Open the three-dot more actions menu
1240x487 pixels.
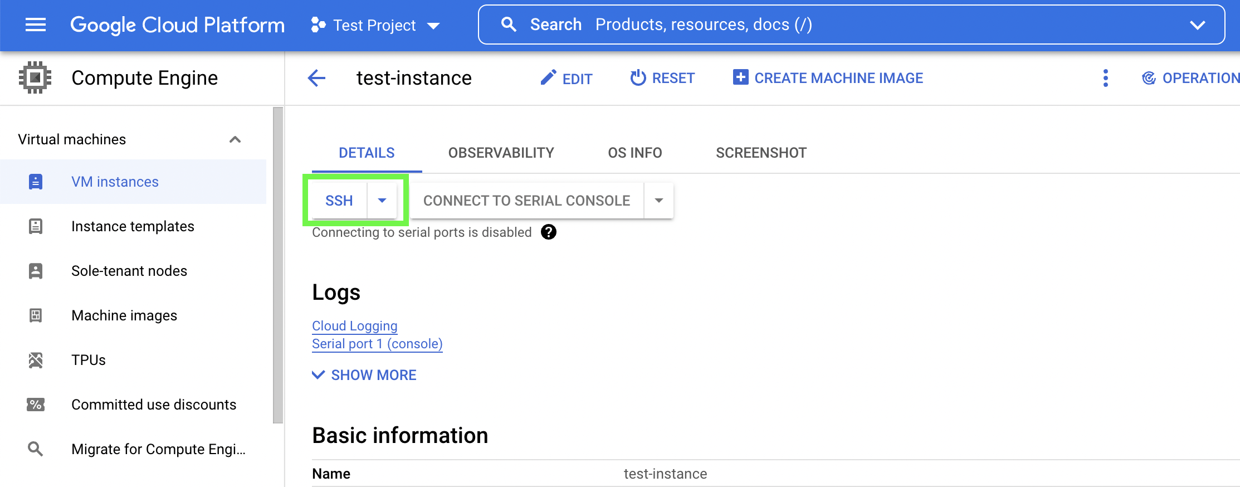1106,78
